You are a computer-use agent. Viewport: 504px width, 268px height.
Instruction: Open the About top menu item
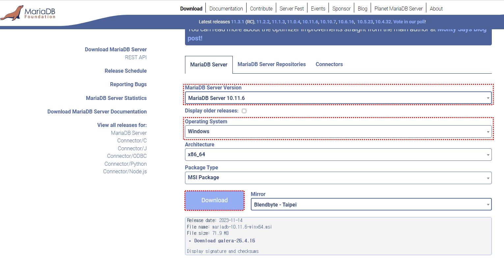tap(436, 9)
